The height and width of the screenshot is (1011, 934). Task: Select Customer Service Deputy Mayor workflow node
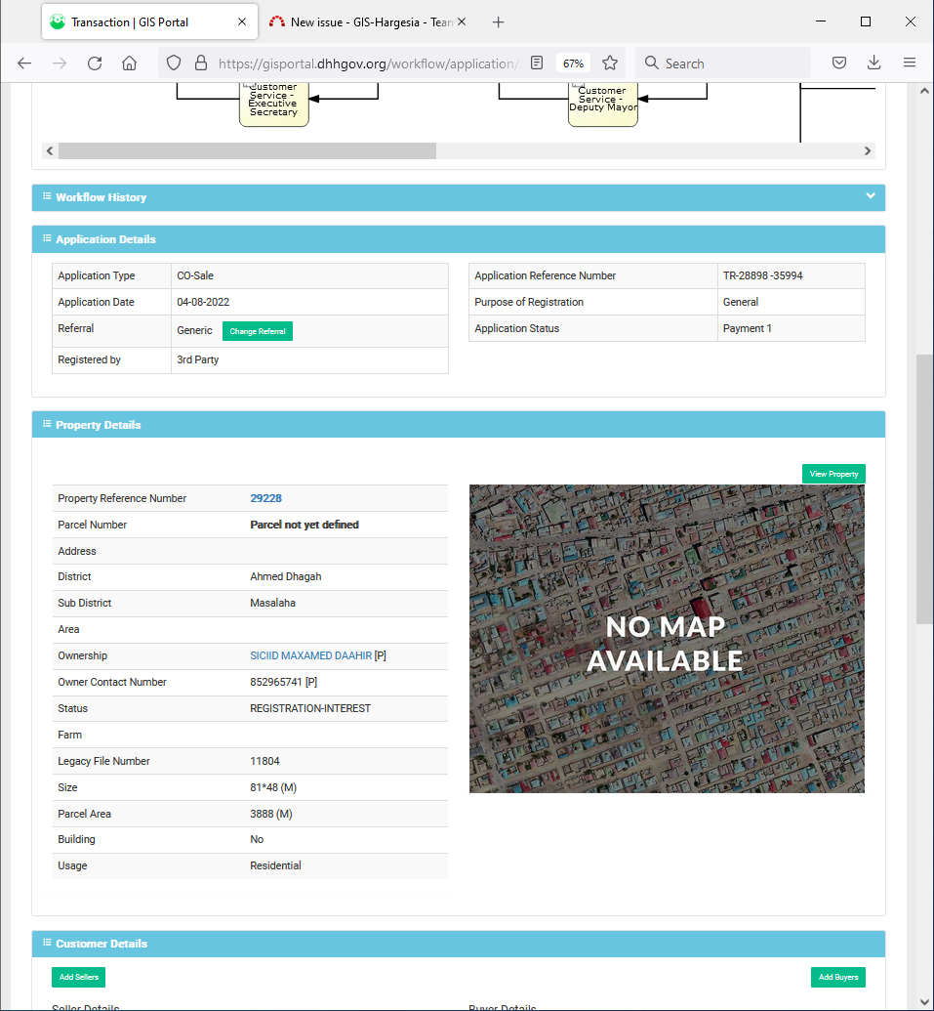(x=603, y=104)
